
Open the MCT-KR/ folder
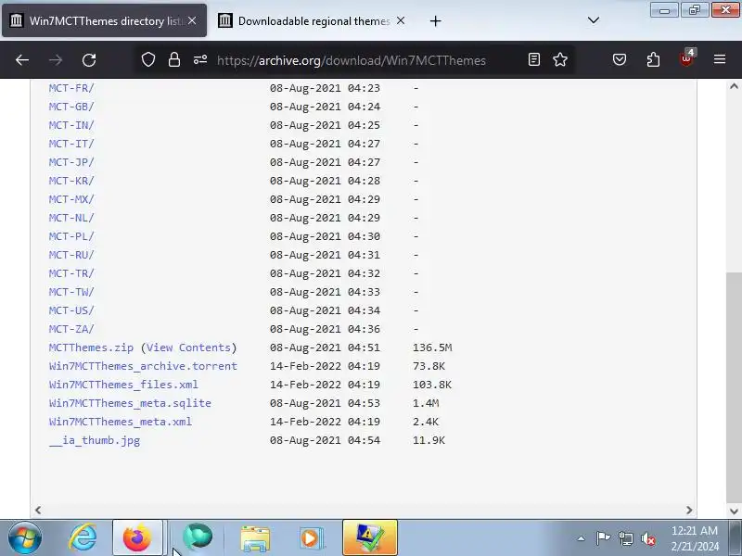tap(71, 181)
